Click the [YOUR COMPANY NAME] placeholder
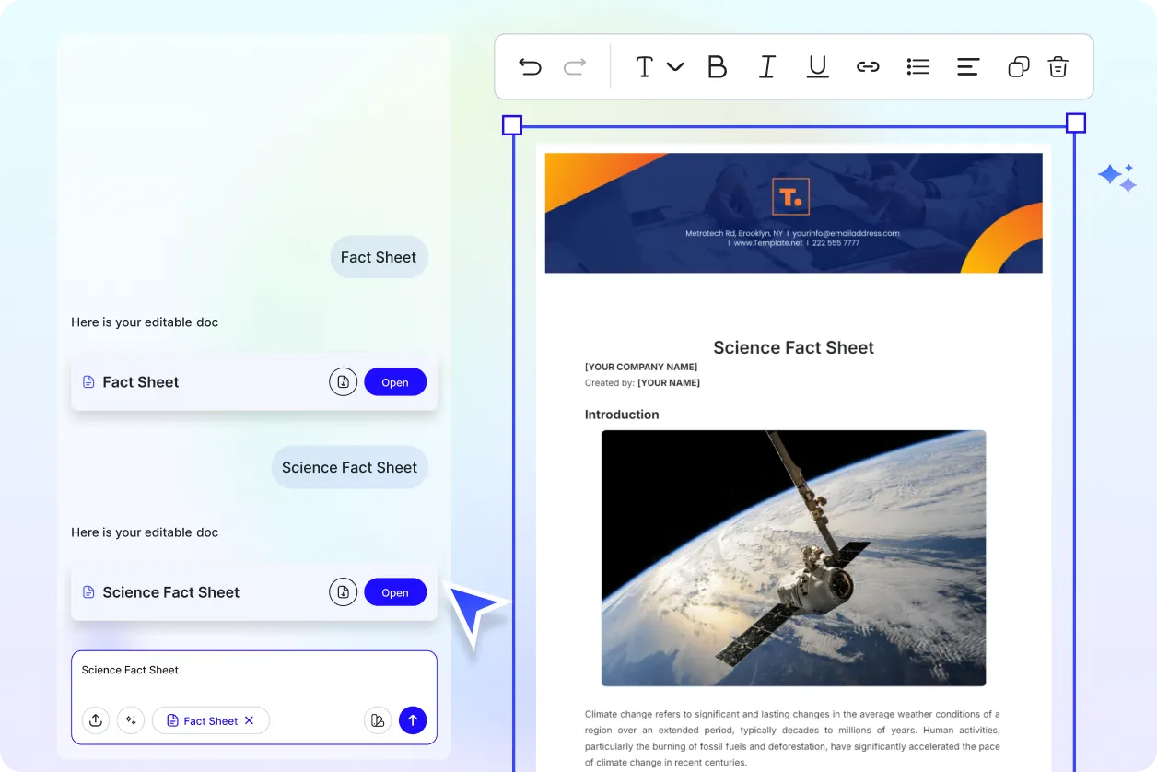1157x772 pixels. pos(641,367)
